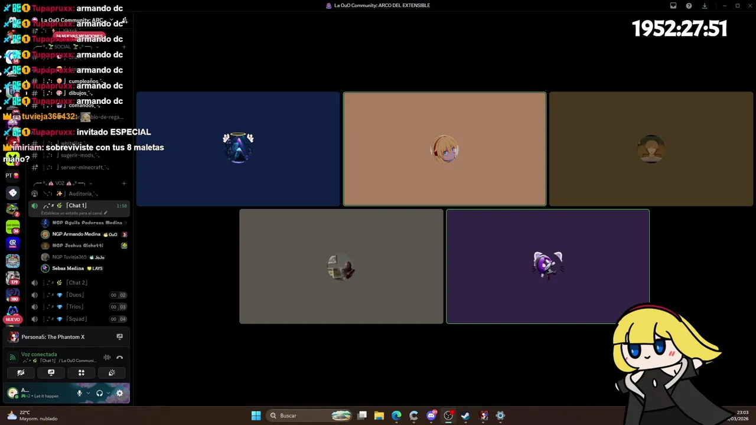The image size is (756, 425).
Task: Open Task View on taskbar
Action: [362, 416]
